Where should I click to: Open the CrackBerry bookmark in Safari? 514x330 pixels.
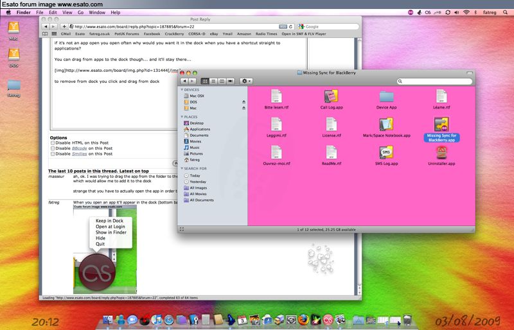point(174,34)
